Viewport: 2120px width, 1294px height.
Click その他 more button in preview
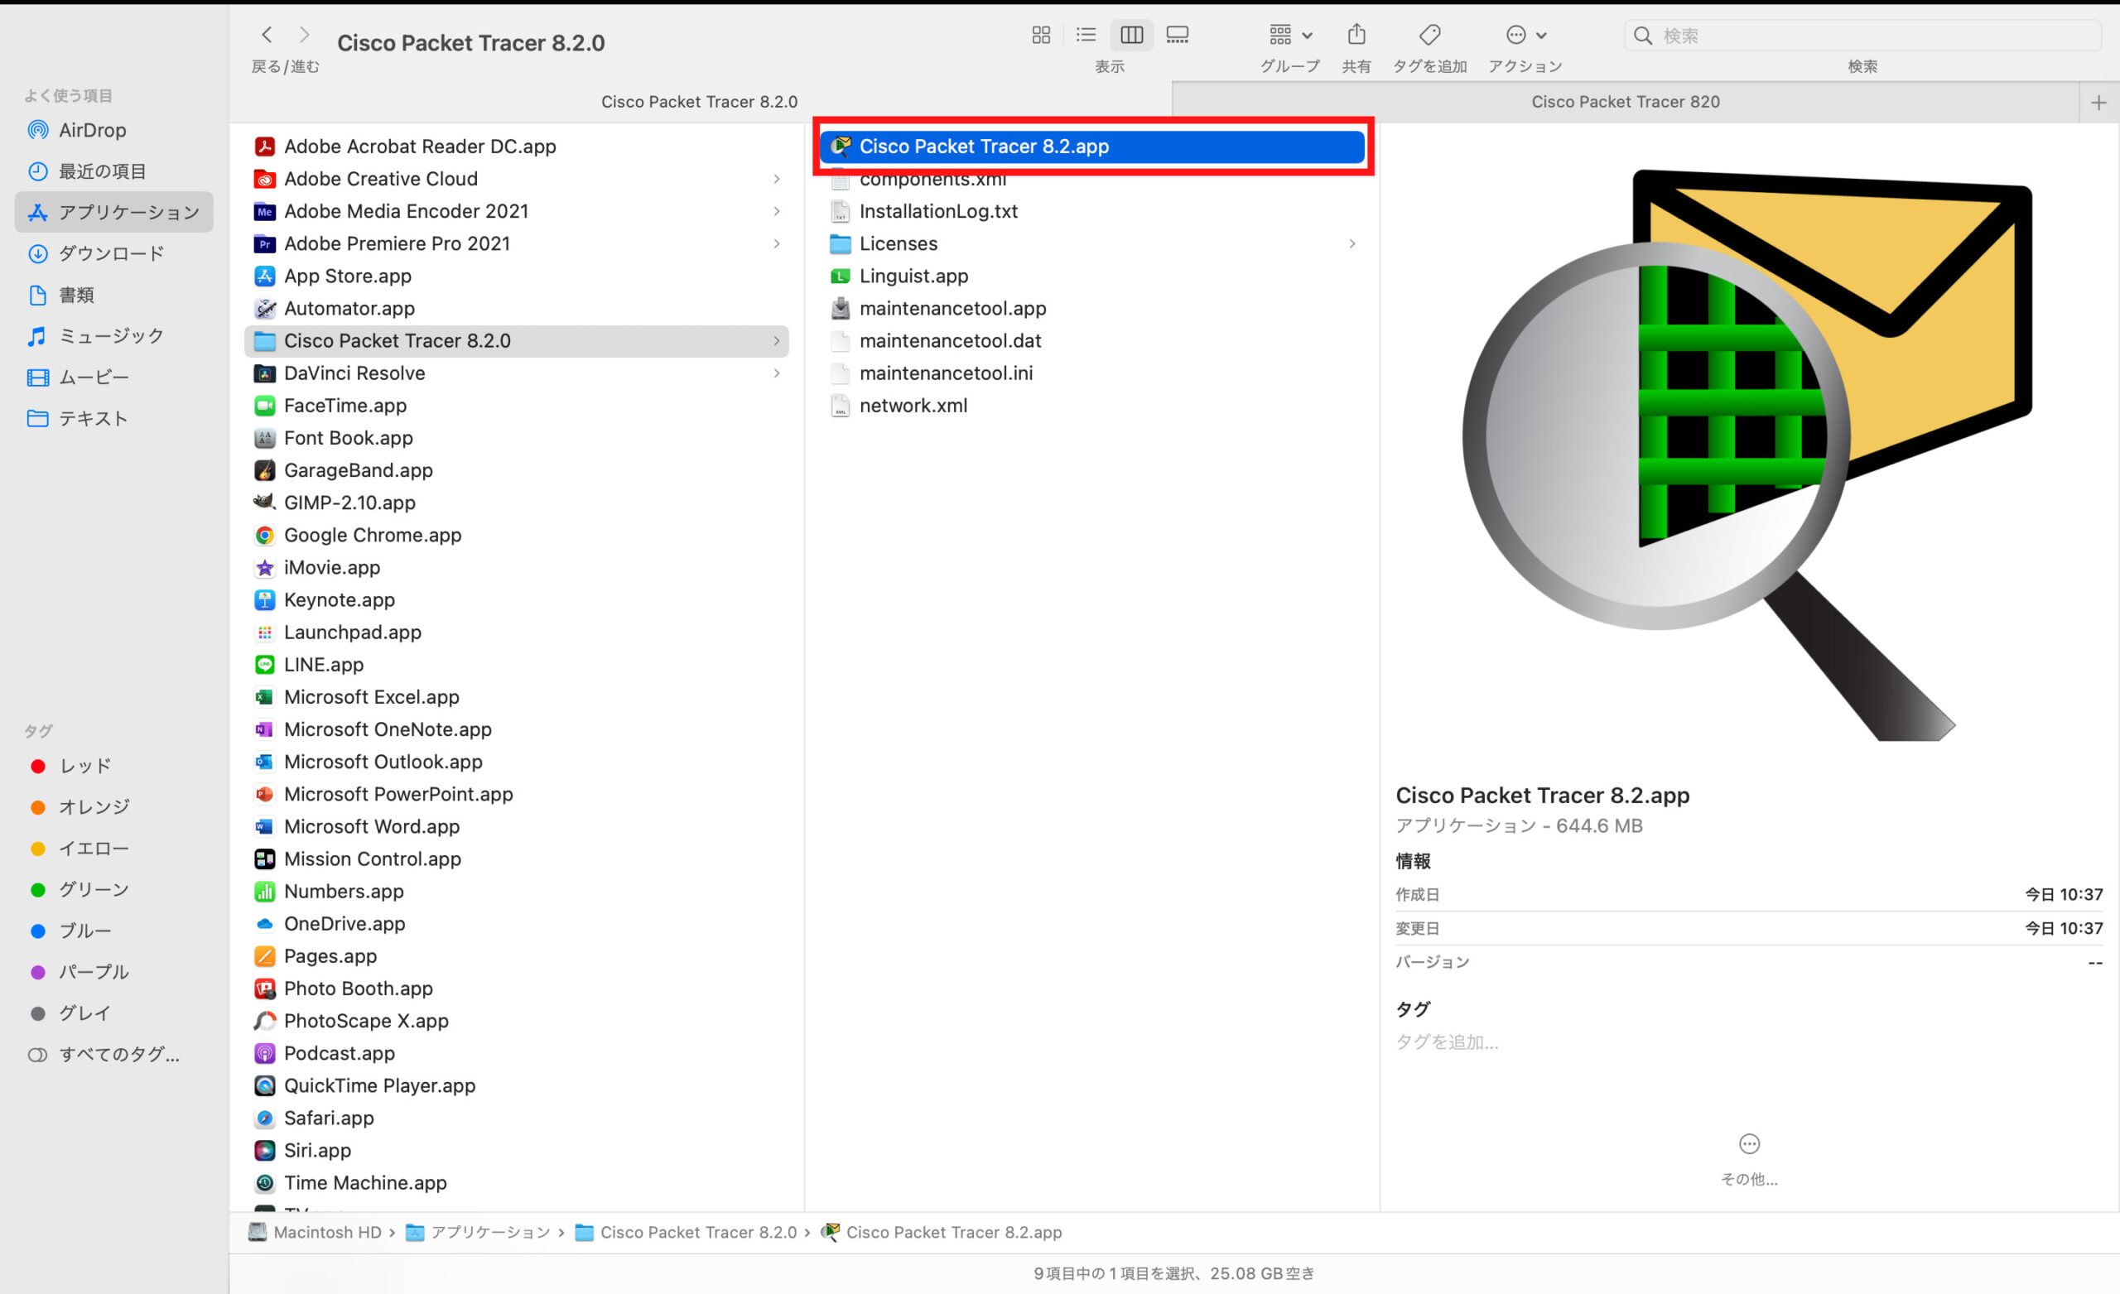click(1749, 1159)
